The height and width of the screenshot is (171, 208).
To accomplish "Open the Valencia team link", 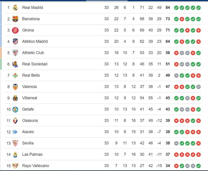I will 29,87.
